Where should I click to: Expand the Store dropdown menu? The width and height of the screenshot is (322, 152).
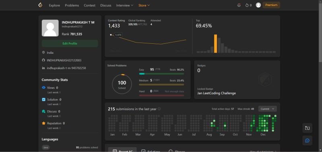pyautogui.click(x=144, y=5)
